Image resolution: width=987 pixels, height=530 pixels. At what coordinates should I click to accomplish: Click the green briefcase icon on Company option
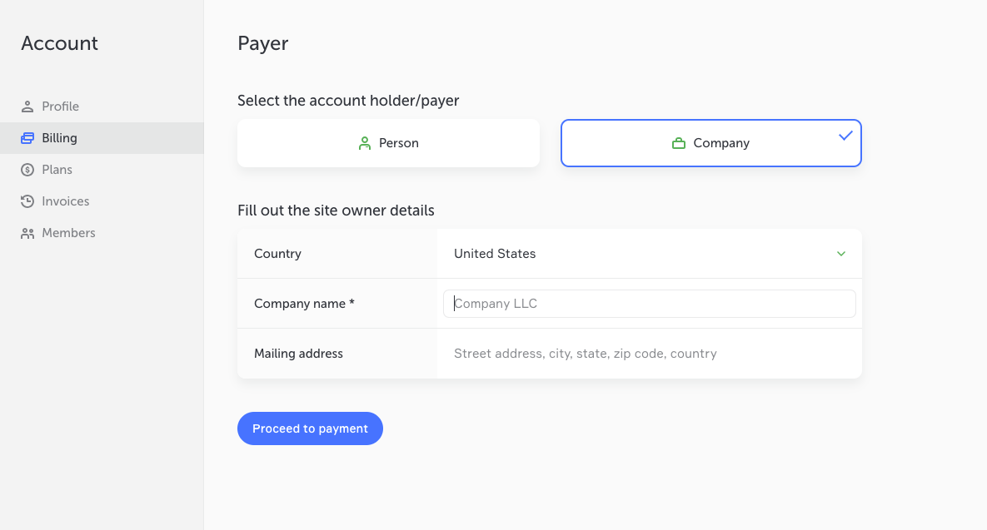point(678,143)
